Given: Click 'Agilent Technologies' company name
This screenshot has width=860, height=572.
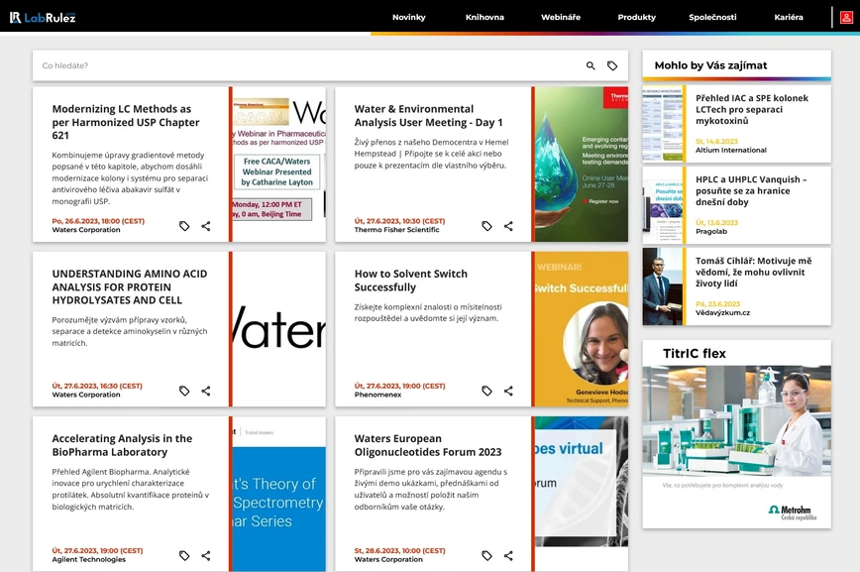Looking at the screenshot, I should pyautogui.click(x=89, y=559).
